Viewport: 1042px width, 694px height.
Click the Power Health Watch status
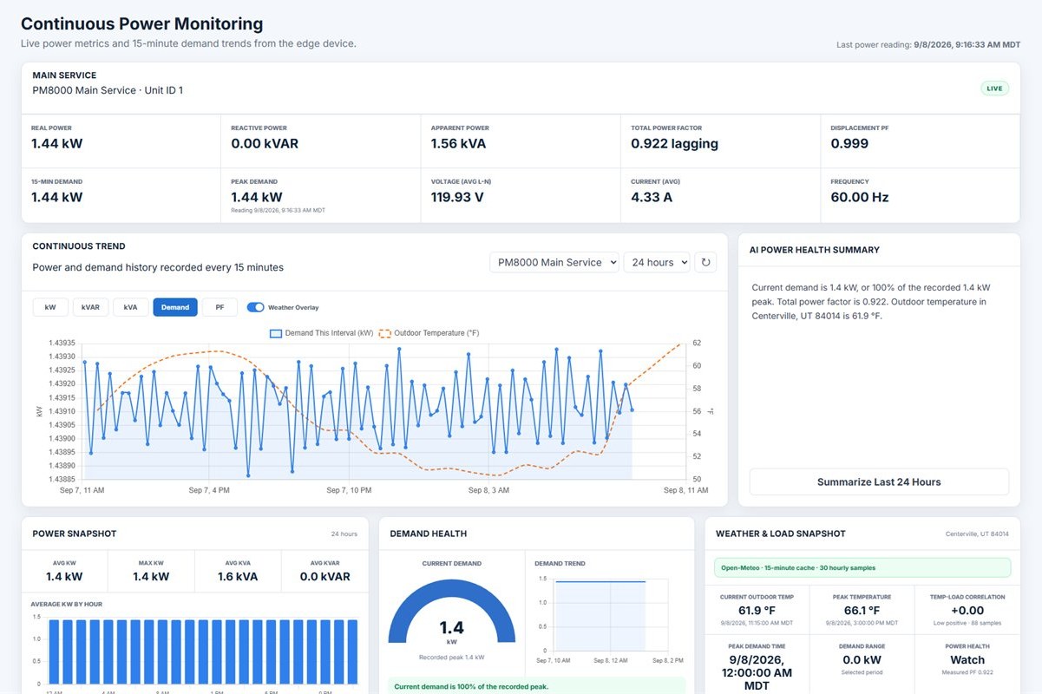[x=966, y=660]
